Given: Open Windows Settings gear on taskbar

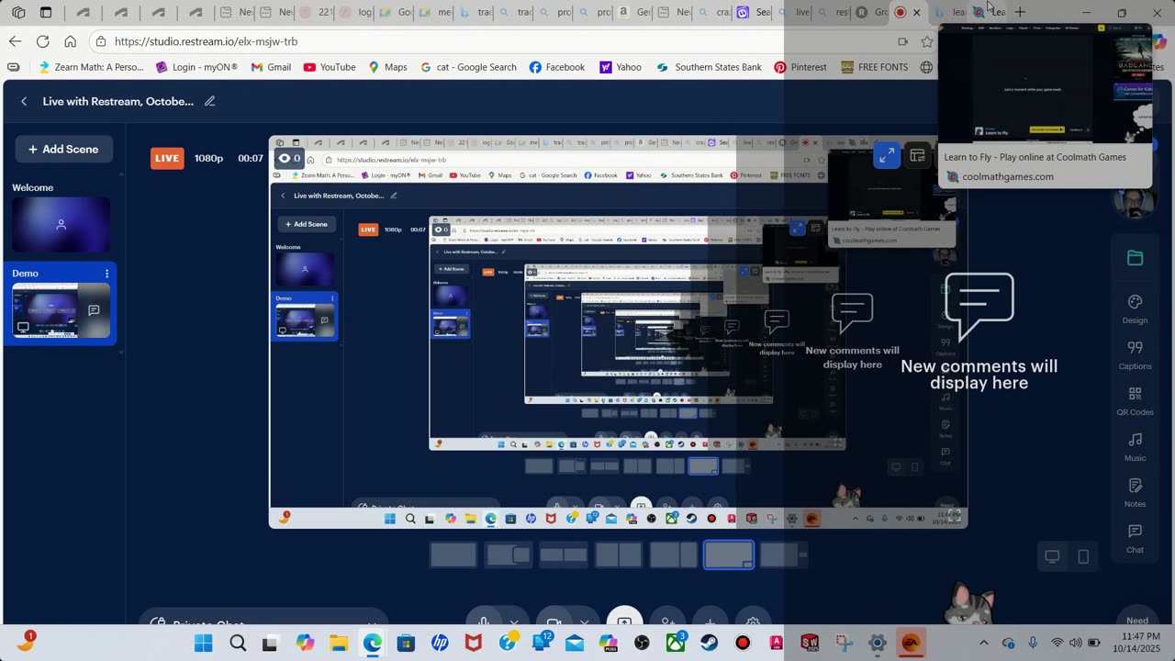Looking at the screenshot, I should pos(878,643).
